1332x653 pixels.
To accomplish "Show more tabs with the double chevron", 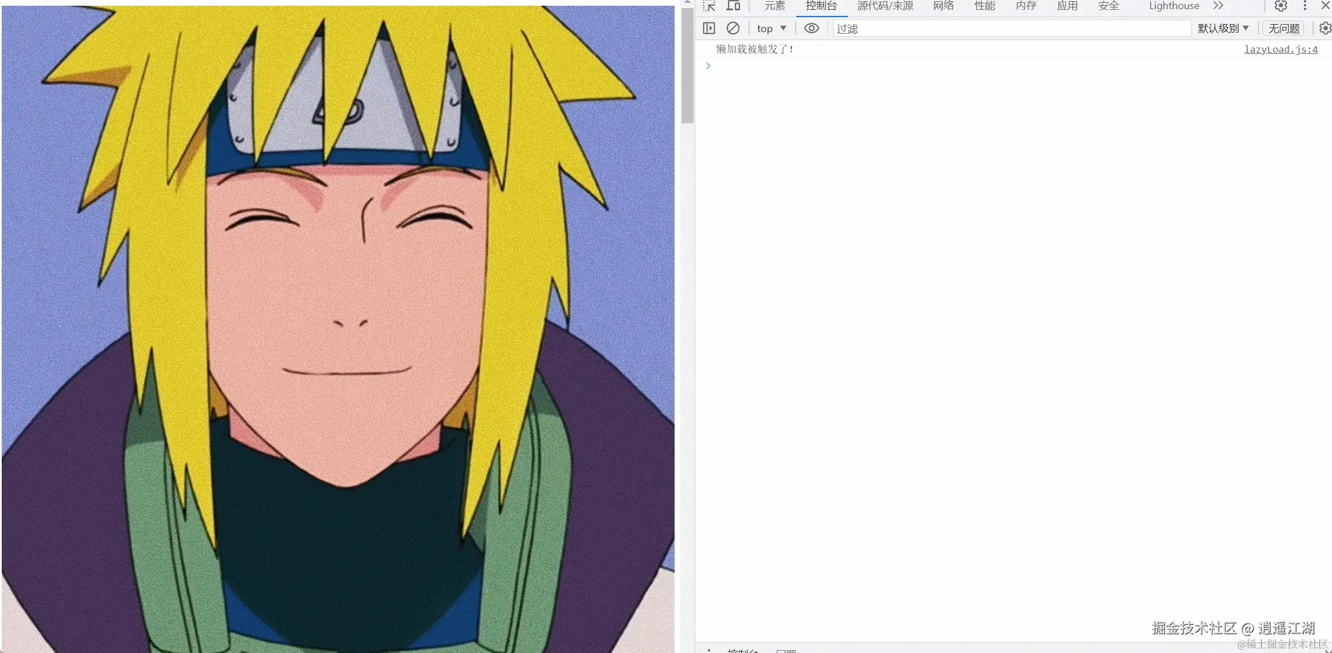I will click(x=1218, y=6).
